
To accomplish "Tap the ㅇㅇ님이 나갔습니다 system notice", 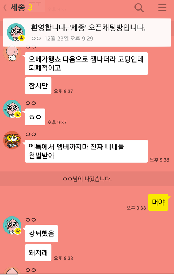I will point(87,179).
